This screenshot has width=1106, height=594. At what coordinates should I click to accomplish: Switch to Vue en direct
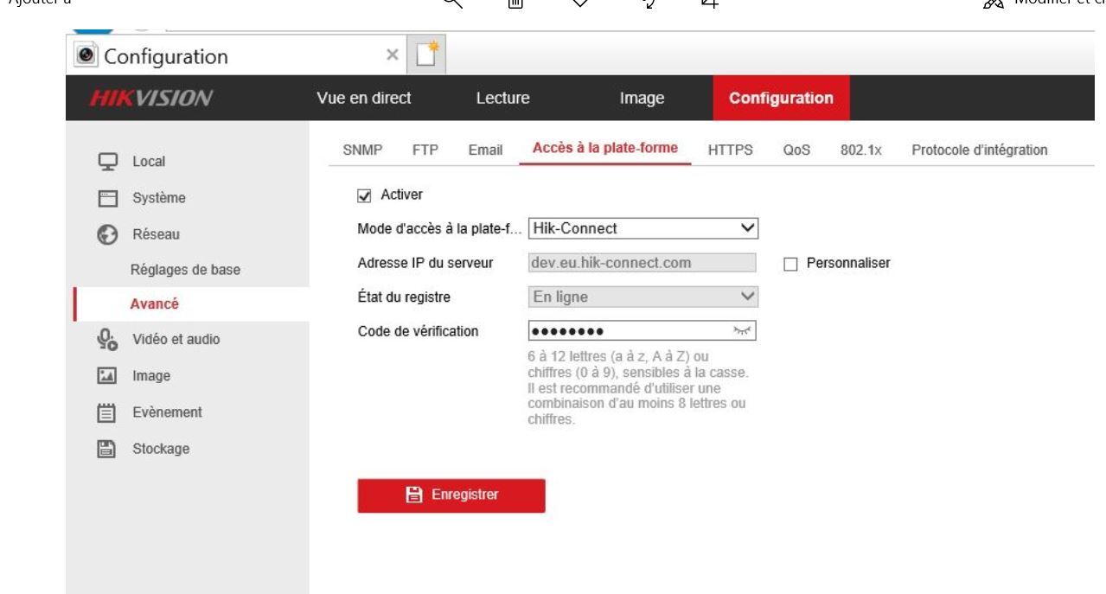(363, 99)
